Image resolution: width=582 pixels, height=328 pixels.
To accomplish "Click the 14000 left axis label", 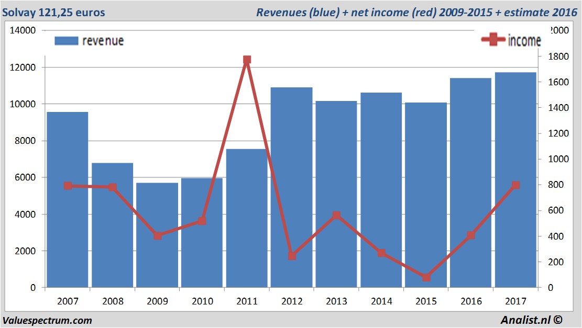I will click(24, 30).
